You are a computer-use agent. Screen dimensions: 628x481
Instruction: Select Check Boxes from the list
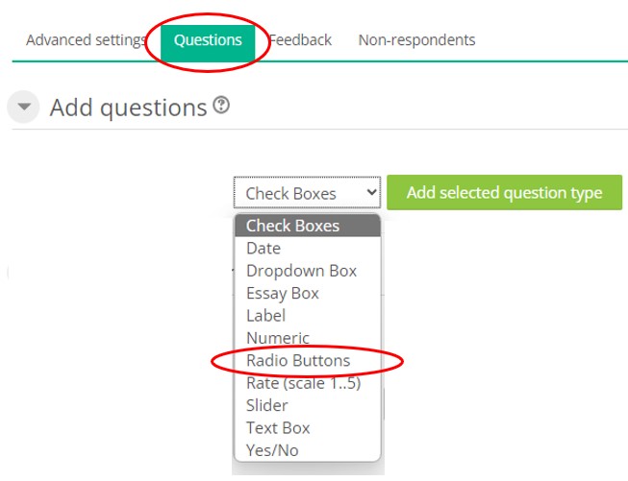pyautogui.click(x=292, y=226)
